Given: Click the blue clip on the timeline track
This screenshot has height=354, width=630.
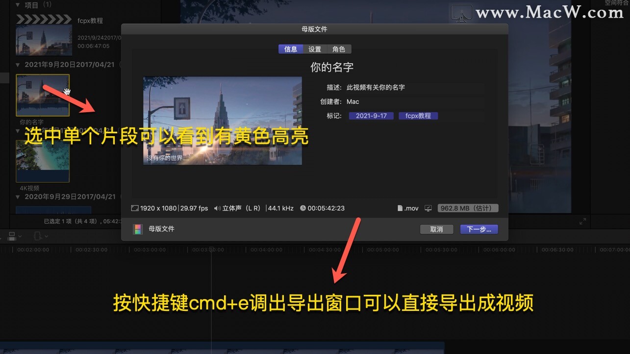Looking at the screenshot, I should coord(222,348).
